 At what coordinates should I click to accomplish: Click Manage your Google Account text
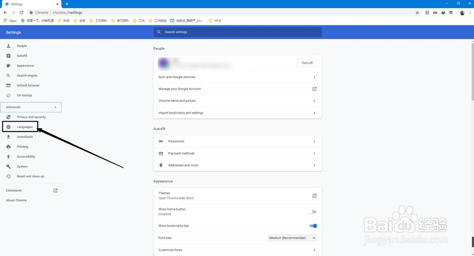click(180, 89)
